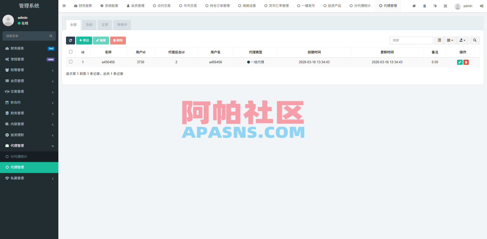The height and width of the screenshot is (239, 487).
Task: Click the green edit icon in row 1
Action: [460, 62]
